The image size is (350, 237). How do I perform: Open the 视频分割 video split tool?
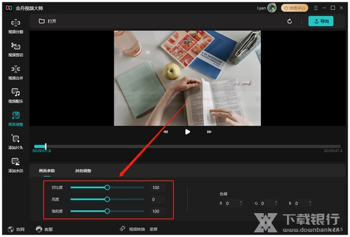point(16,26)
